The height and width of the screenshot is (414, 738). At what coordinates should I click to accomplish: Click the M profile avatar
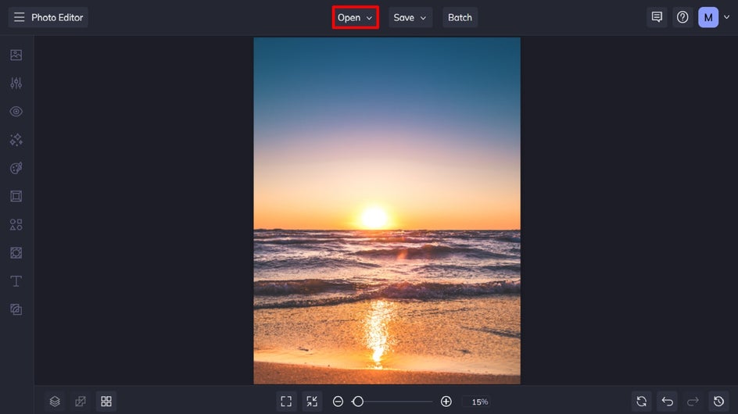708,17
